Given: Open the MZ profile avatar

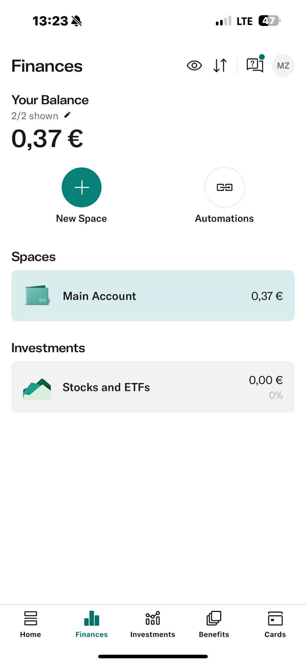Looking at the screenshot, I should pyautogui.click(x=283, y=66).
